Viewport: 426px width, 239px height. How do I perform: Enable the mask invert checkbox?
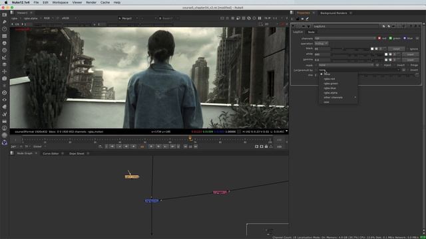coord(395,65)
